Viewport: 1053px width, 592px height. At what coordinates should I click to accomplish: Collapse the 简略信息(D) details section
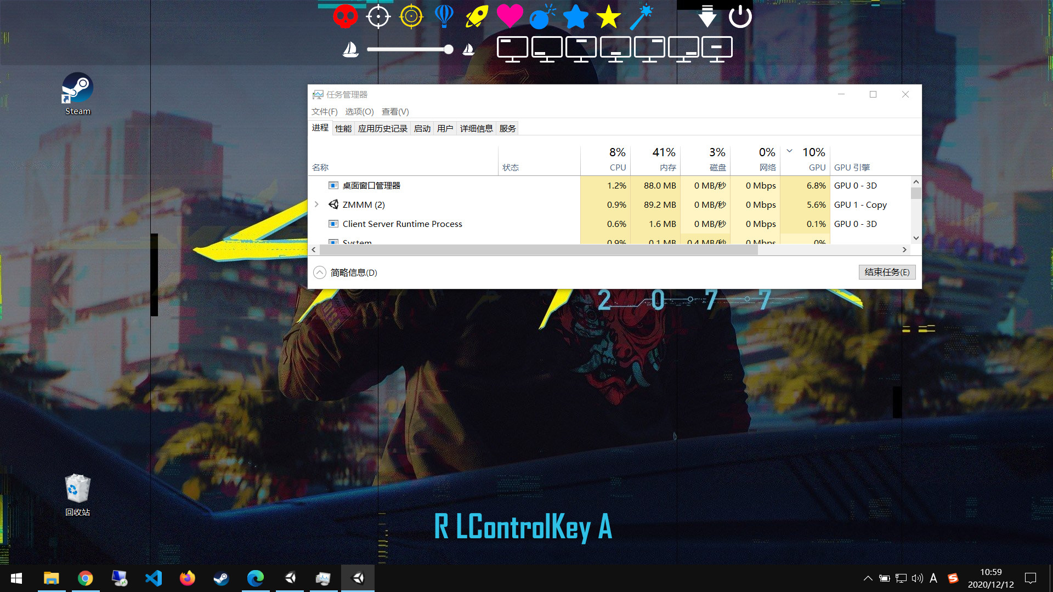point(320,272)
